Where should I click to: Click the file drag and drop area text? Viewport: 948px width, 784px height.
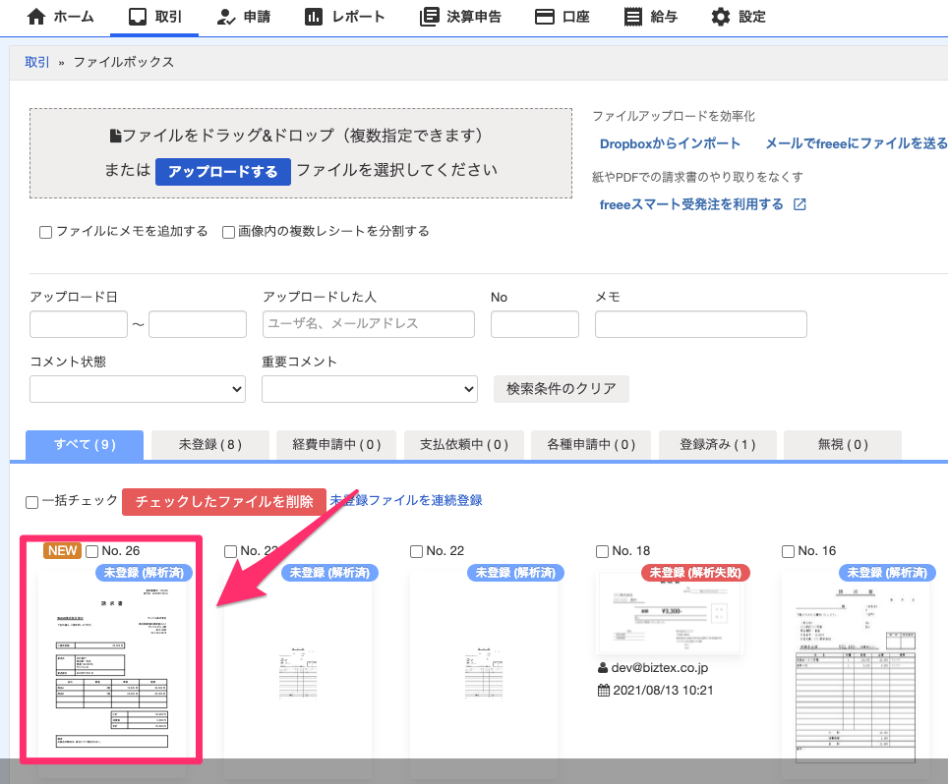coord(296,136)
